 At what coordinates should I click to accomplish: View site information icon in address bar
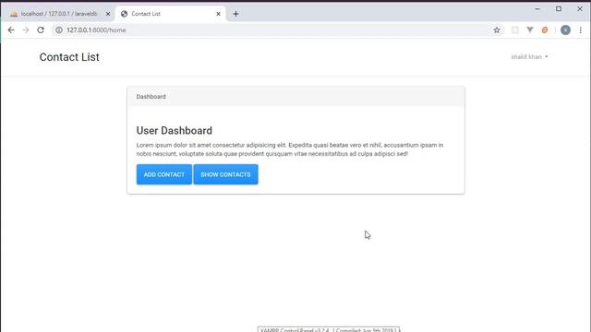click(59, 30)
